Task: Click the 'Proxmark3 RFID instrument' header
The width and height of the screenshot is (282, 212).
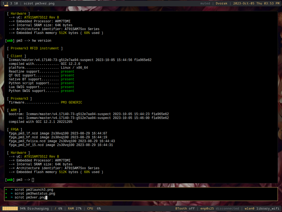Action: pos(35,49)
